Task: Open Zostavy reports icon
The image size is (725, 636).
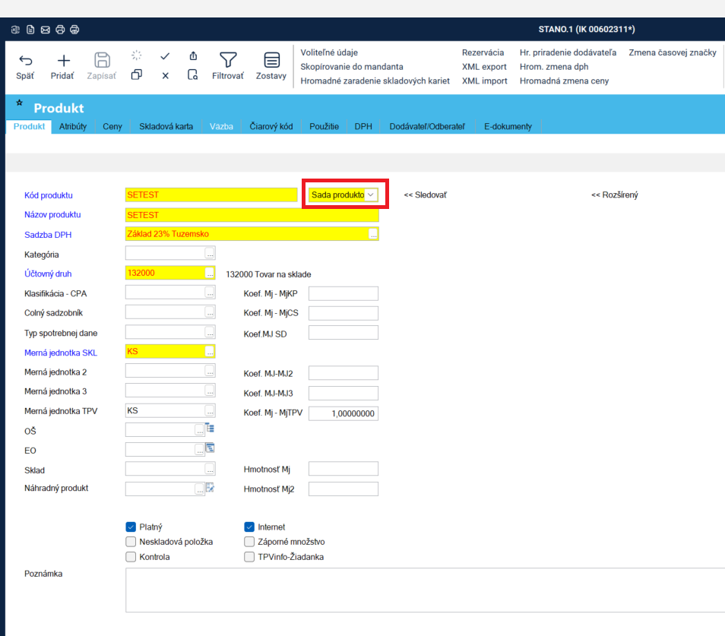Action: [x=271, y=60]
